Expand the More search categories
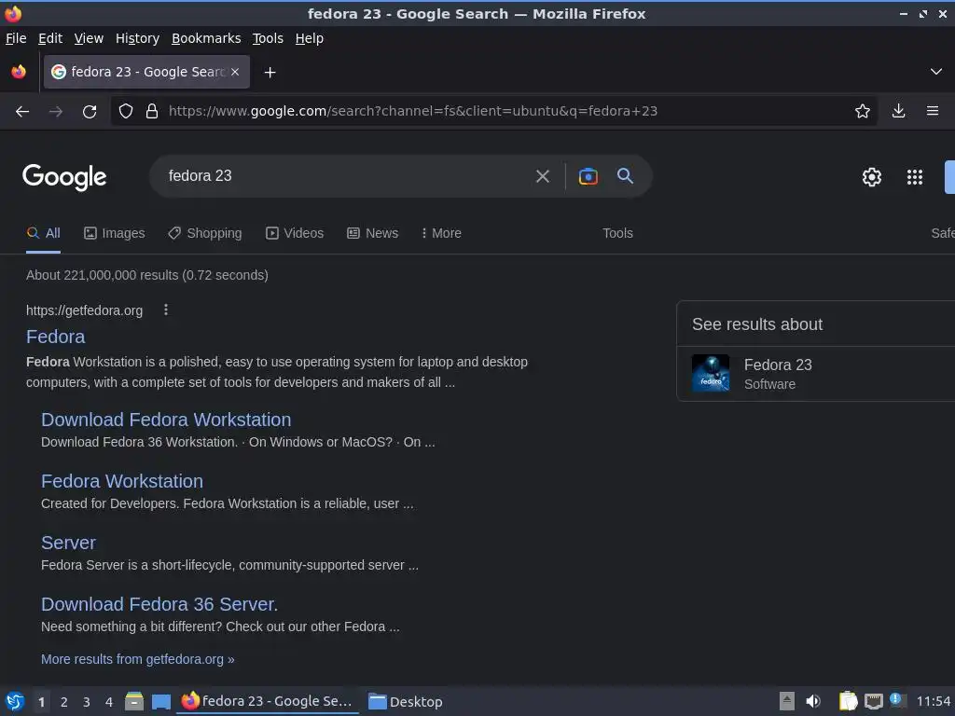The image size is (955, 716). tap(441, 233)
